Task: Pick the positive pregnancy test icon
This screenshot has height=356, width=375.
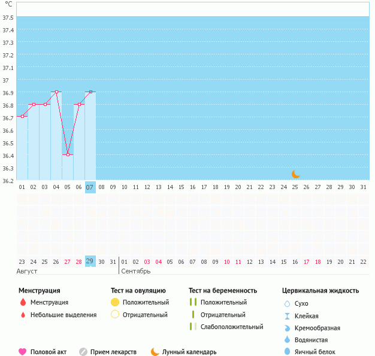Action: tap(193, 302)
